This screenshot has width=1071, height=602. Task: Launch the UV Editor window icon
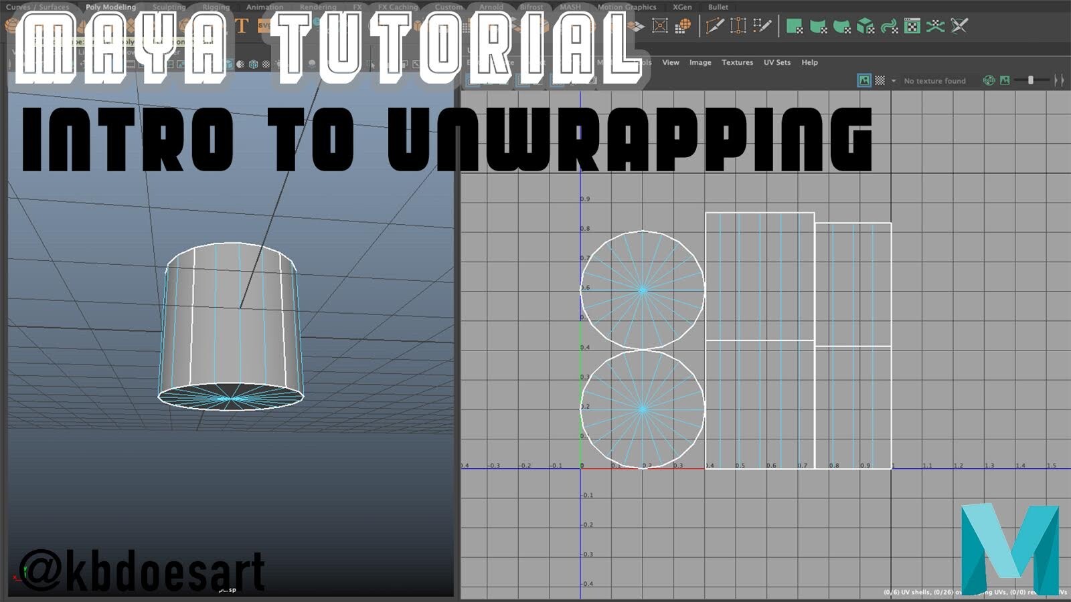pos(912,27)
